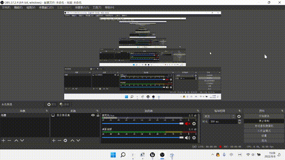Move source up in Sources list
This screenshot has width=285, height=160.
(72, 140)
